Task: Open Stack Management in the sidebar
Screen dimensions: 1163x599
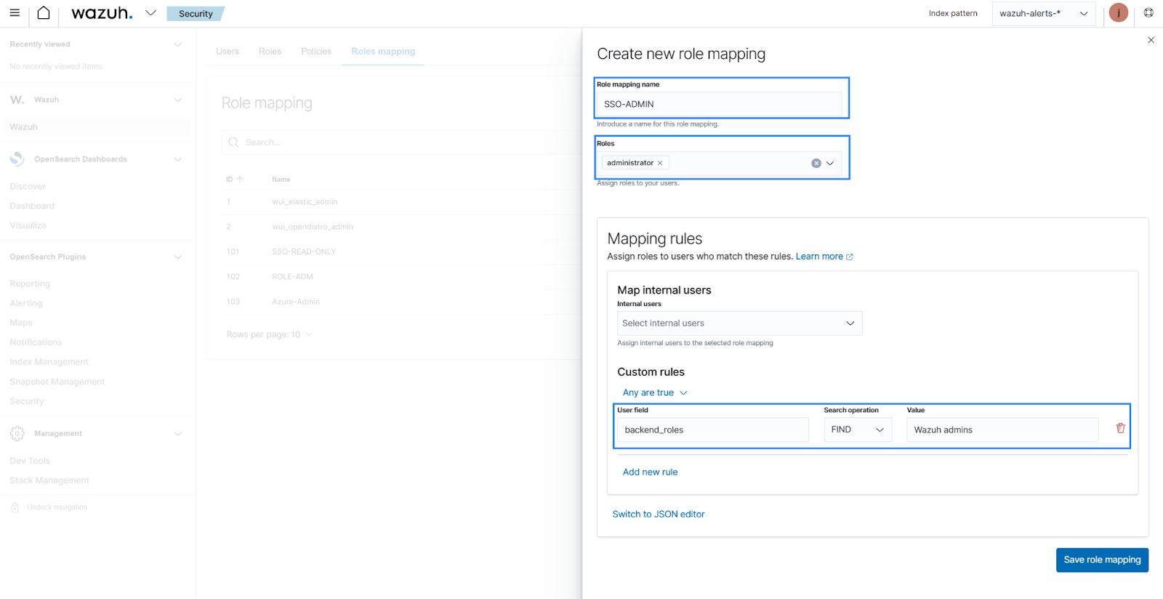Action: (49, 481)
